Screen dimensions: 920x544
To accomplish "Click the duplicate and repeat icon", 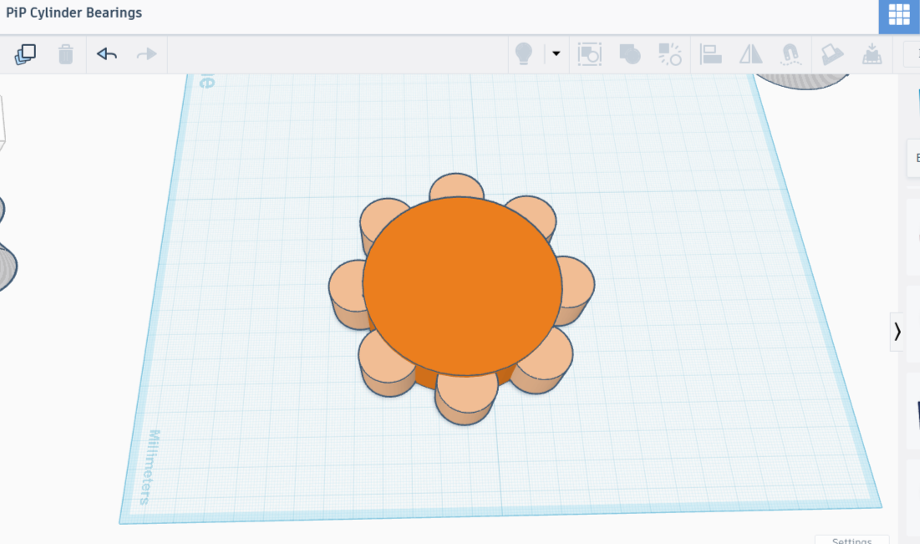I will [25, 54].
